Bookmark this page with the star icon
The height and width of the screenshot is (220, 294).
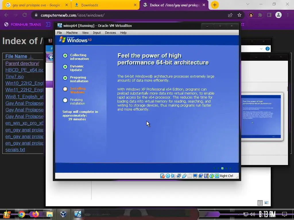239,15
